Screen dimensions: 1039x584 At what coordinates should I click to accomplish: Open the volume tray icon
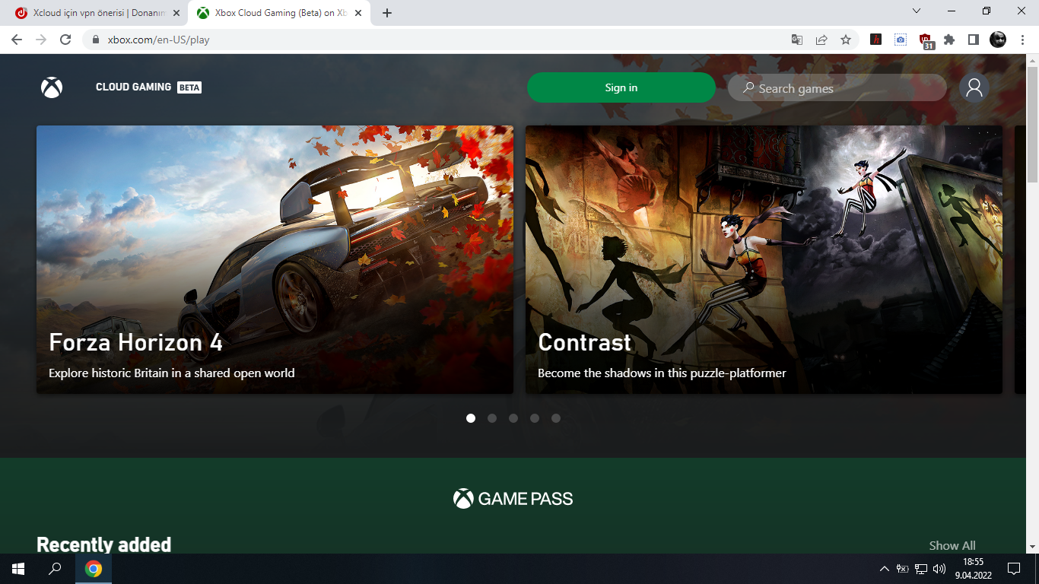point(939,569)
